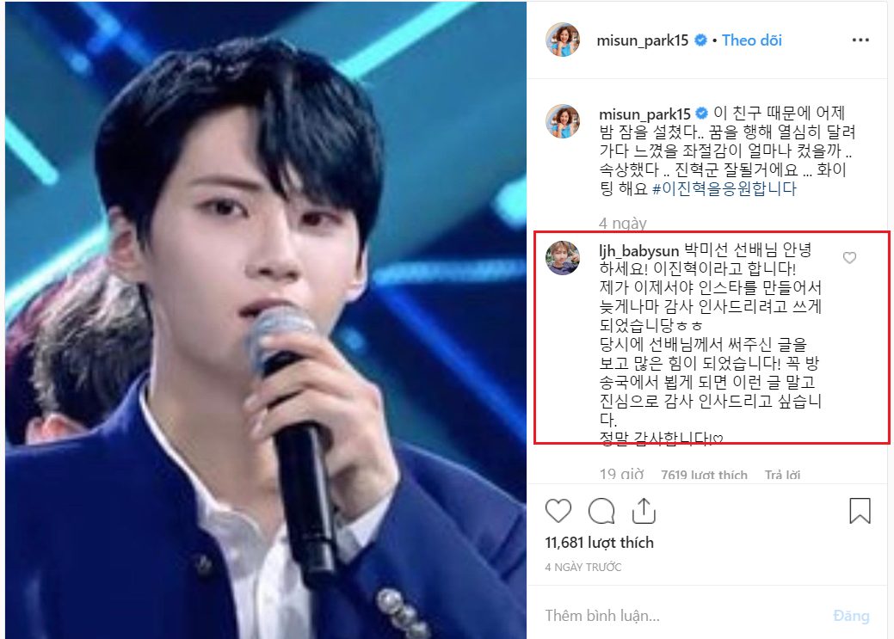Submit comment with Đăng button
Viewport: 894px width, 639px height.
[851, 616]
